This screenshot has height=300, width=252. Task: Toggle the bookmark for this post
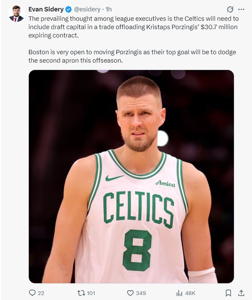pyautogui.click(x=228, y=293)
